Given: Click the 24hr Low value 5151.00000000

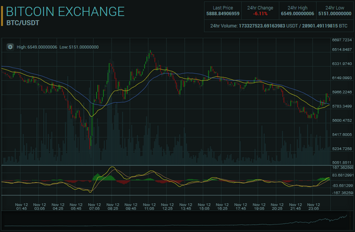Looking at the screenshot, I should click(335, 14).
